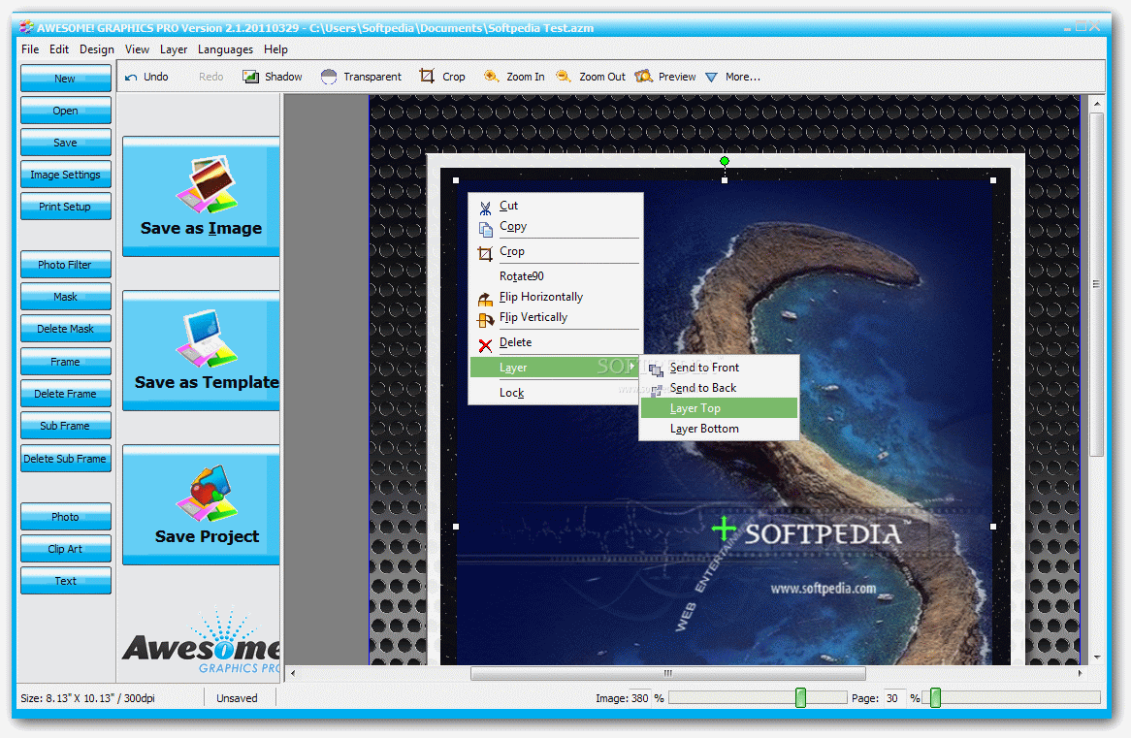Screen dimensions: 1131x738
Task: Open the File menu
Action: pyautogui.click(x=30, y=49)
